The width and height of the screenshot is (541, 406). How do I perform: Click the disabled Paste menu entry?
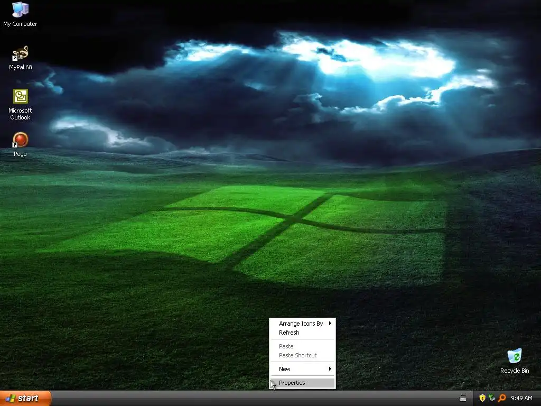[302, 346]
